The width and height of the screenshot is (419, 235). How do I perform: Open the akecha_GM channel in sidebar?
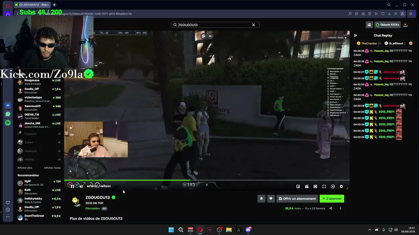click(39, 125)
